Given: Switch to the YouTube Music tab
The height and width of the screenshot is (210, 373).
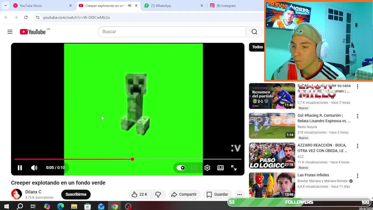Looking at the screenshot, I should (x=42, y=6).
